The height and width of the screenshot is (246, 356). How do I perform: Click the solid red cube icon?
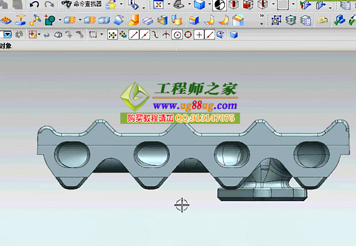pos(248,4)
